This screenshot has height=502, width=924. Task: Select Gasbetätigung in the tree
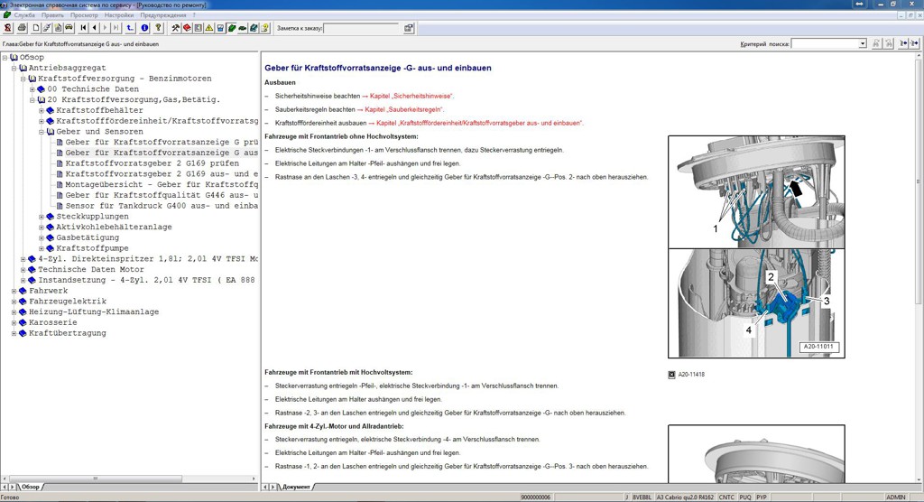88,237
